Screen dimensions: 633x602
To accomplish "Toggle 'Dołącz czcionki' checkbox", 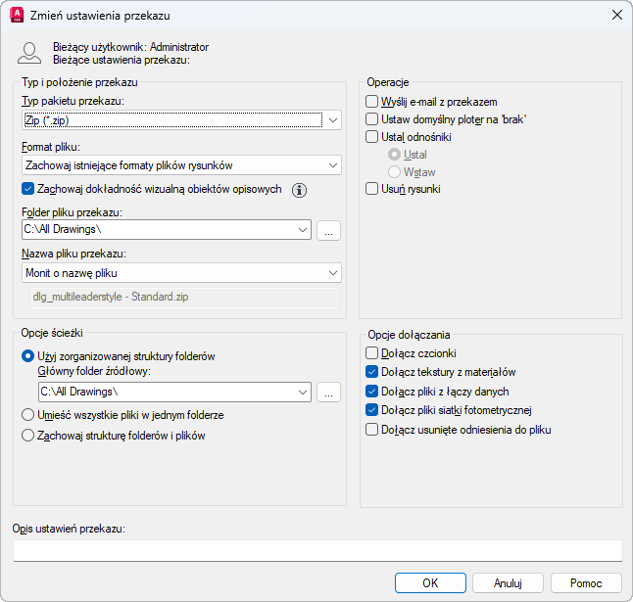I will coord(371,353).
